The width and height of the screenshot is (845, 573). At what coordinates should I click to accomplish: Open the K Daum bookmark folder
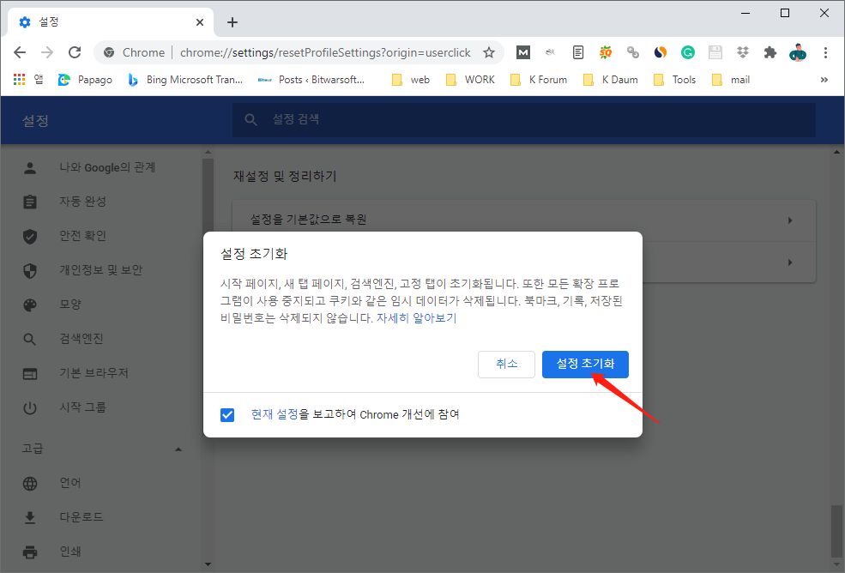click(x=611, y=80)
